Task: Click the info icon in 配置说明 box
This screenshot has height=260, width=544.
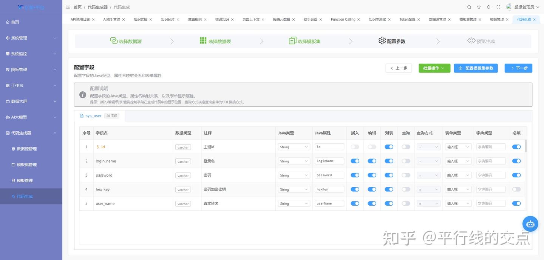Action: click(x=83, y=95)
